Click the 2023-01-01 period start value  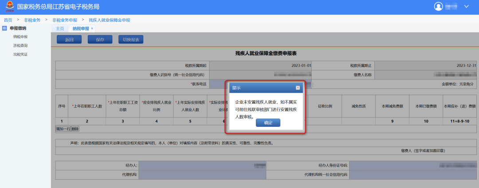click(x=301, y=66)
